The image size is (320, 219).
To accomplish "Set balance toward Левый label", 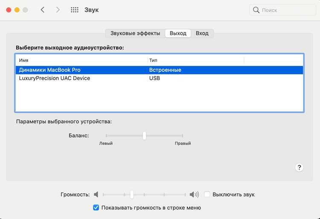I will coord(106,143).
